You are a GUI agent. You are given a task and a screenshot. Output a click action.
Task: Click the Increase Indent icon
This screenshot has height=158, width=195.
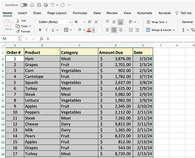tap(137, 30)
